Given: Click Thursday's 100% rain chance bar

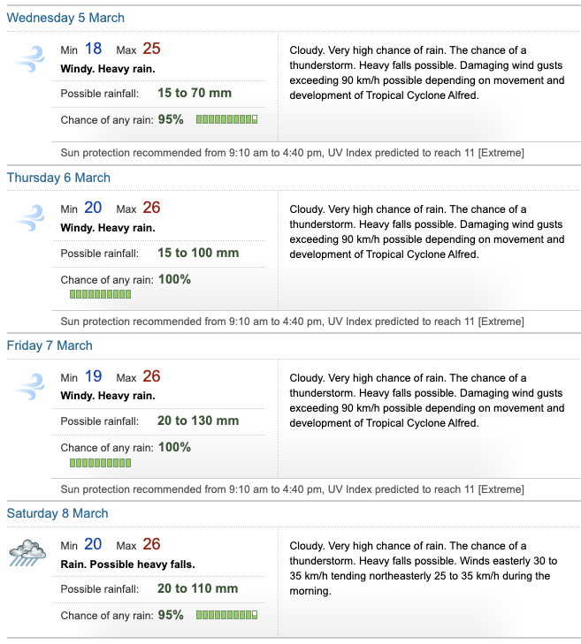Looking at the screenshot, I should click(100, 294).
